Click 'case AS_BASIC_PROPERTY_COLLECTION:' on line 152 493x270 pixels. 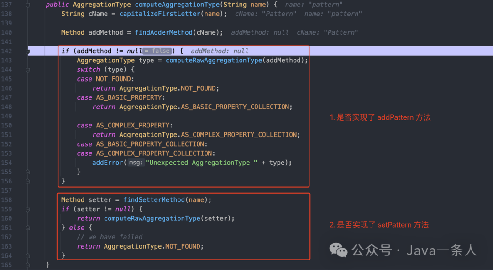(142, 144)
